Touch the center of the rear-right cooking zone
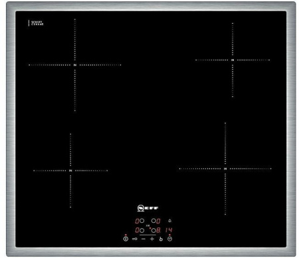The height and width of the screenshot is (258, 299). click(x=233, y=60)
